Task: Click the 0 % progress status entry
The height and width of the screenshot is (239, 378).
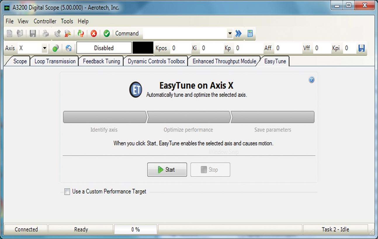Action: tap(136, 229)
